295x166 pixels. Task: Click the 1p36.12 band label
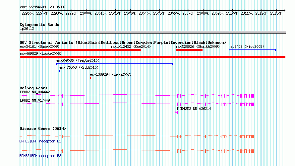pos(27,29)
